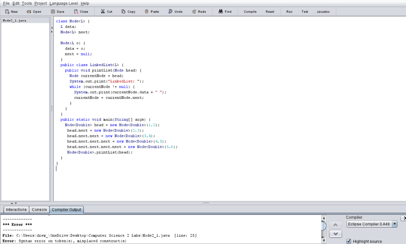Viewport: 406px width, 244px height.
Task: Open the Find dialog from the toolbar
Action: coord(224,11)
